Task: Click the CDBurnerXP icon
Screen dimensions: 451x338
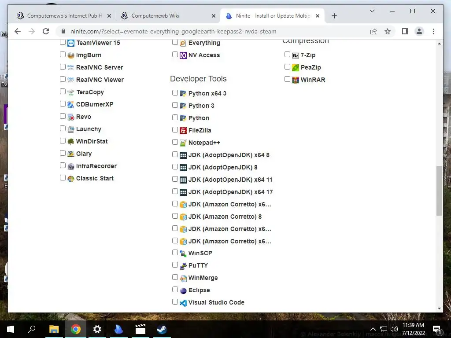Action: click(71, 105)
